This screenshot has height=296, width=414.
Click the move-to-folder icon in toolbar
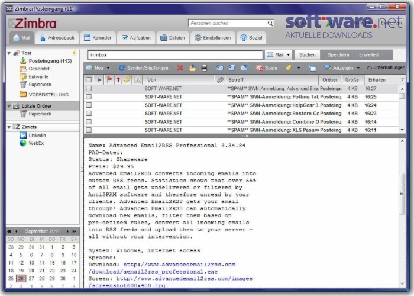click(192, 68)
